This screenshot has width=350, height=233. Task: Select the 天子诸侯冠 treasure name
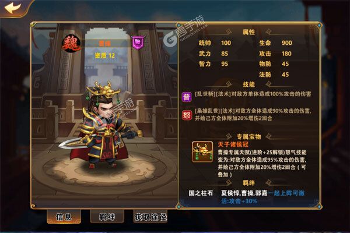[x=233, y=144]
